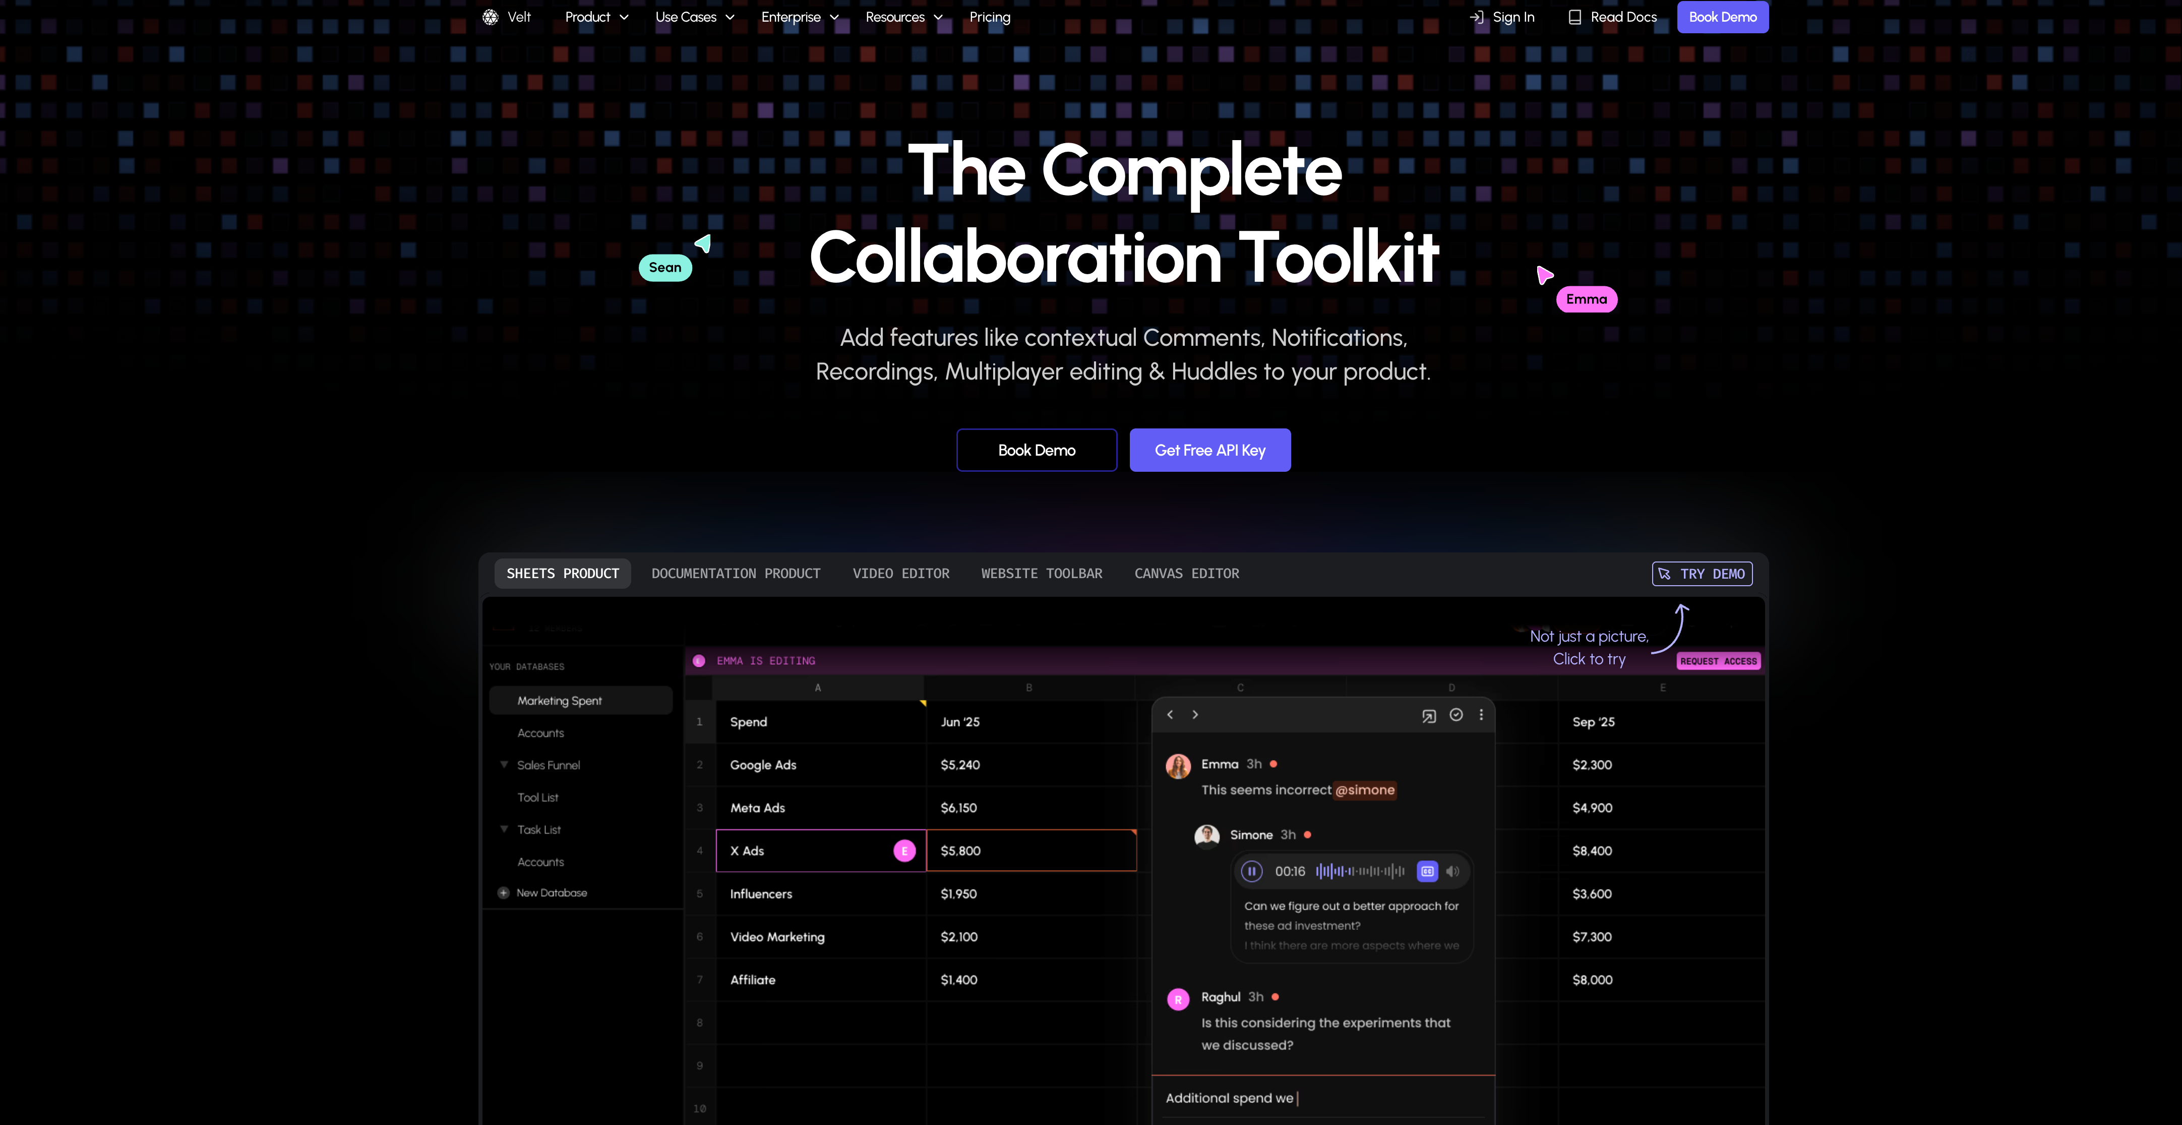Image resolution: width=2182 pixels, height=1125 pixels.
Task: Open the comment three-dot options menu
Action: tap(1481, 715)
